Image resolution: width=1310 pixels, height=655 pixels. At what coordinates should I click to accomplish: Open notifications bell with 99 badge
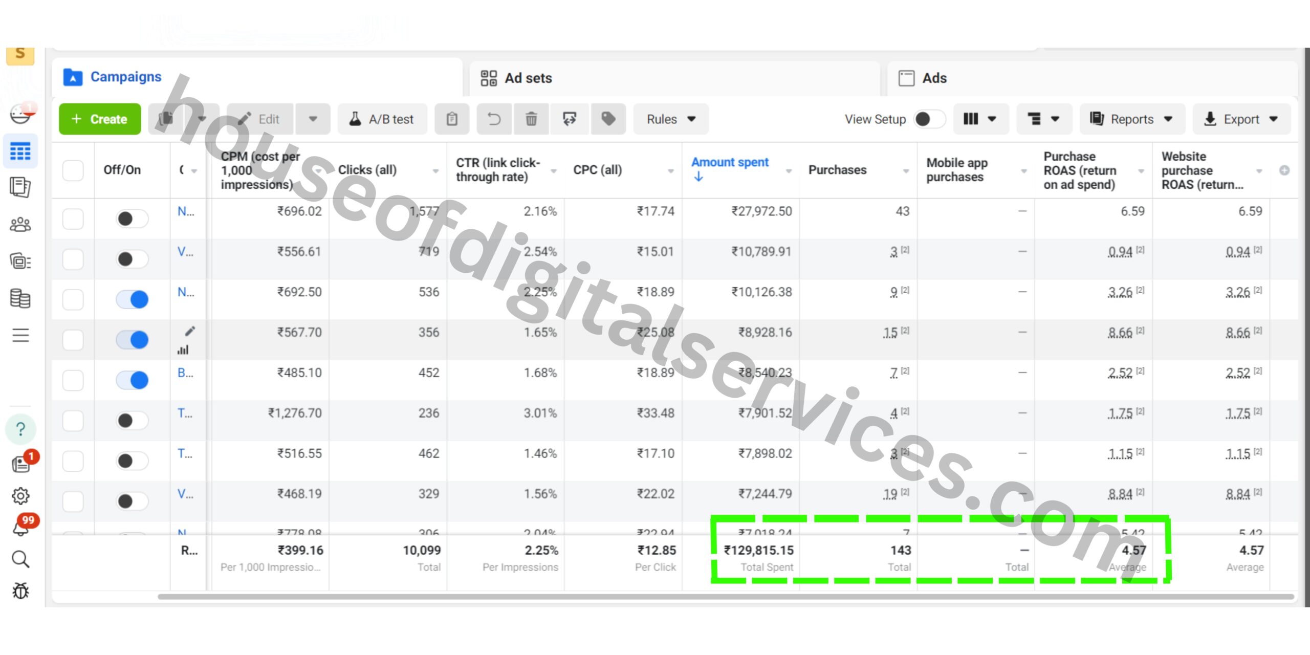coord(21,527)
